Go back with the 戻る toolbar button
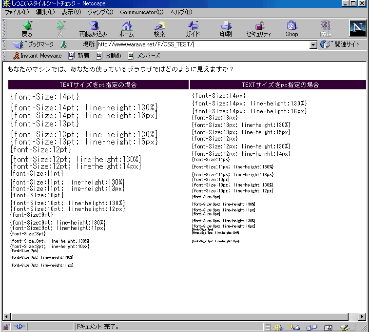The image size is (369, 332). [x=27, y=29]
